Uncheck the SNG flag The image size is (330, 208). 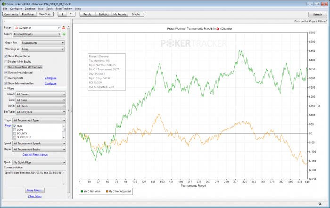(x=15, y=126)
